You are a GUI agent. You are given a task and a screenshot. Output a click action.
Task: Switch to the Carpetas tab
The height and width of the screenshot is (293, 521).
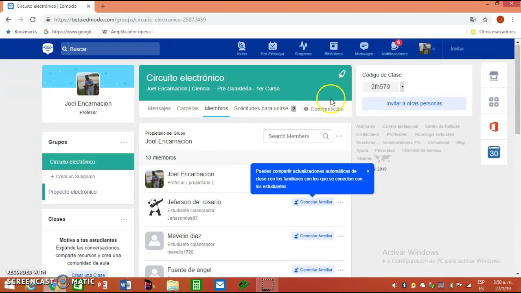188,109
